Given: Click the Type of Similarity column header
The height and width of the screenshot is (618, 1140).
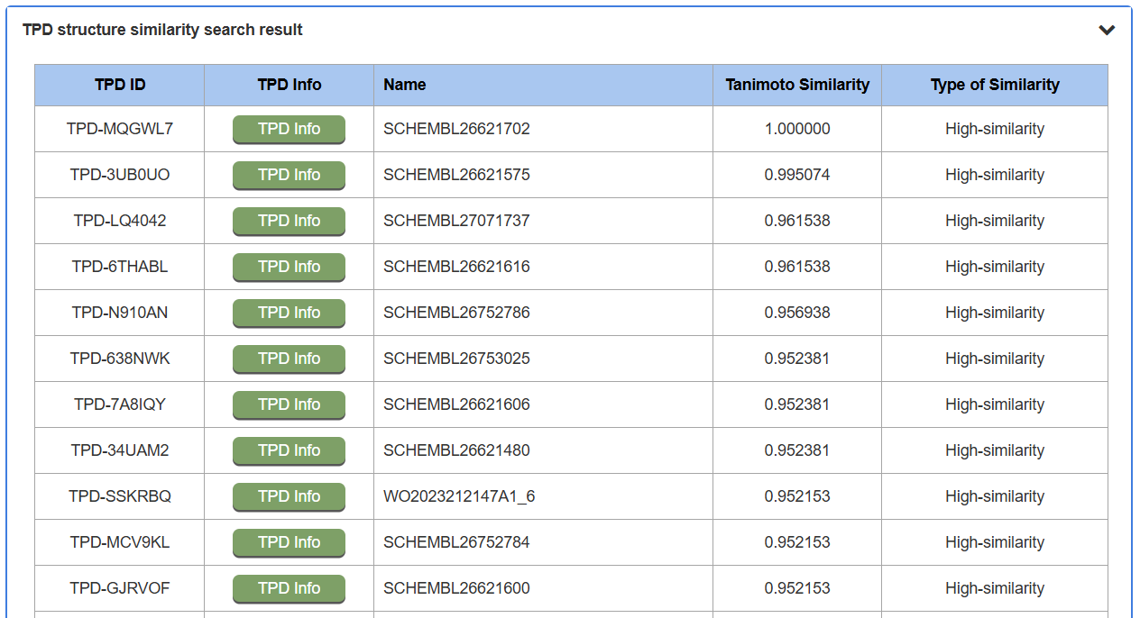Looking at the screenshot, I should tap(995, 85).
